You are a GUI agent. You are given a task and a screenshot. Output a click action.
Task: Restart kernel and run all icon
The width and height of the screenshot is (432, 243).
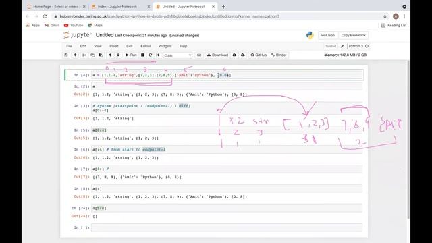pyautogui.click(x=158, y=55)
